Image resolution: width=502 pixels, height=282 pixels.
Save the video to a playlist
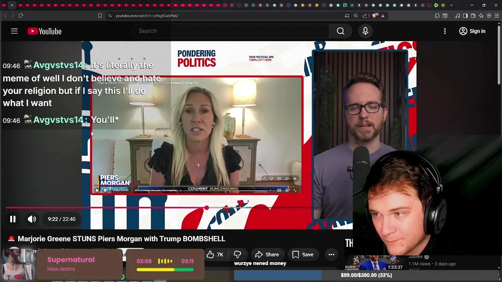tap(303, 255)
